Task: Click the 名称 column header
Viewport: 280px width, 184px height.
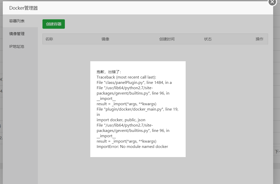Action: (x=49, y=39)
